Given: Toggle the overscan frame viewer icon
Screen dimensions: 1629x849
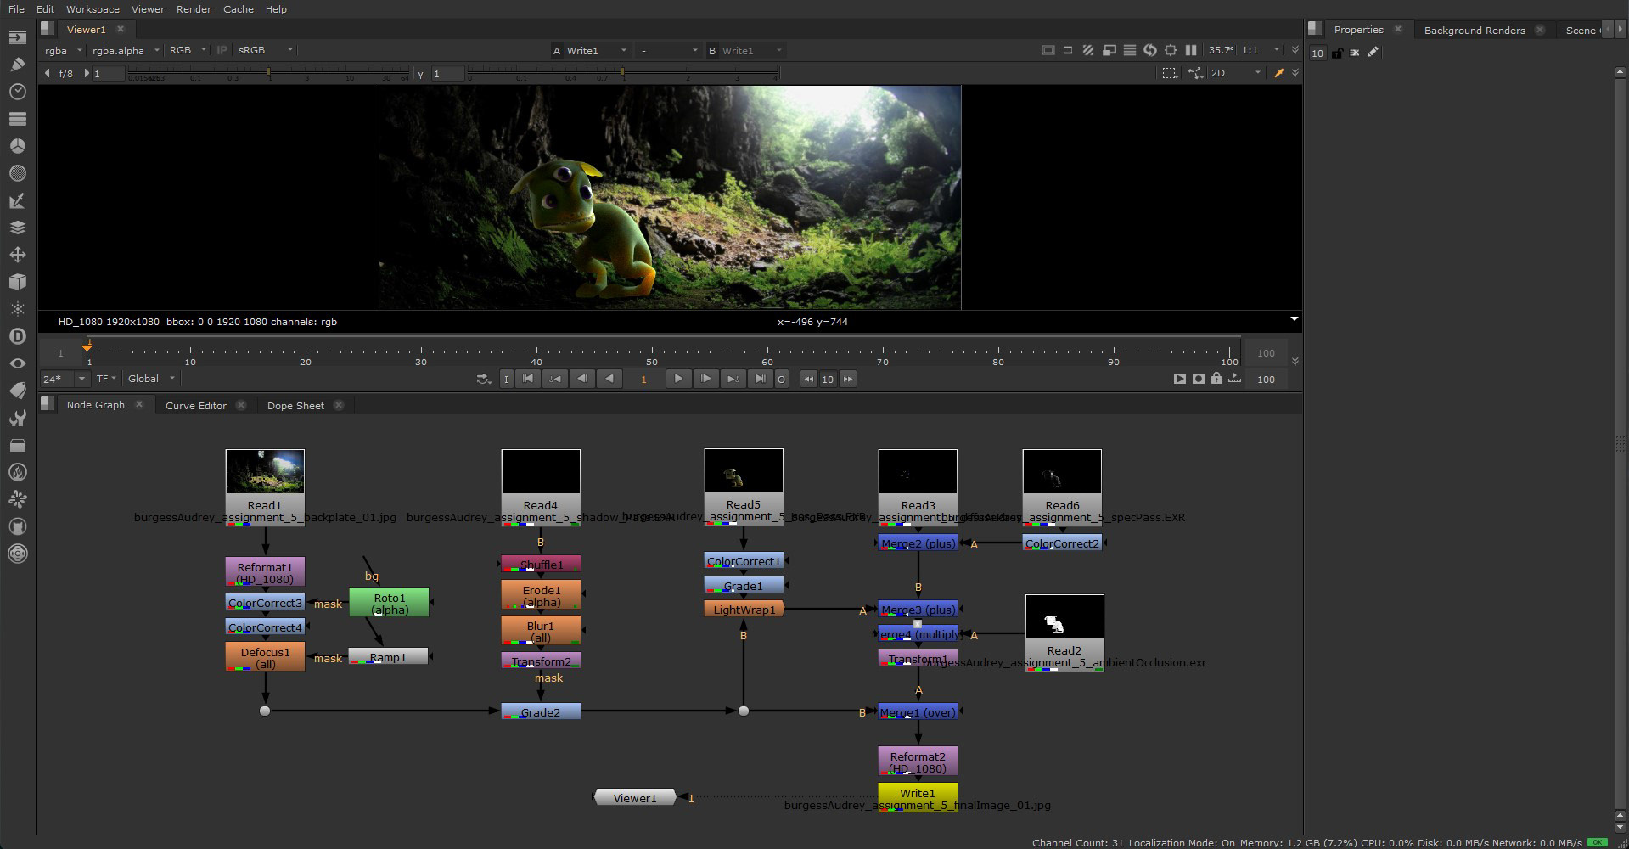Looking at the screenshot, I should click(1048, 50).
